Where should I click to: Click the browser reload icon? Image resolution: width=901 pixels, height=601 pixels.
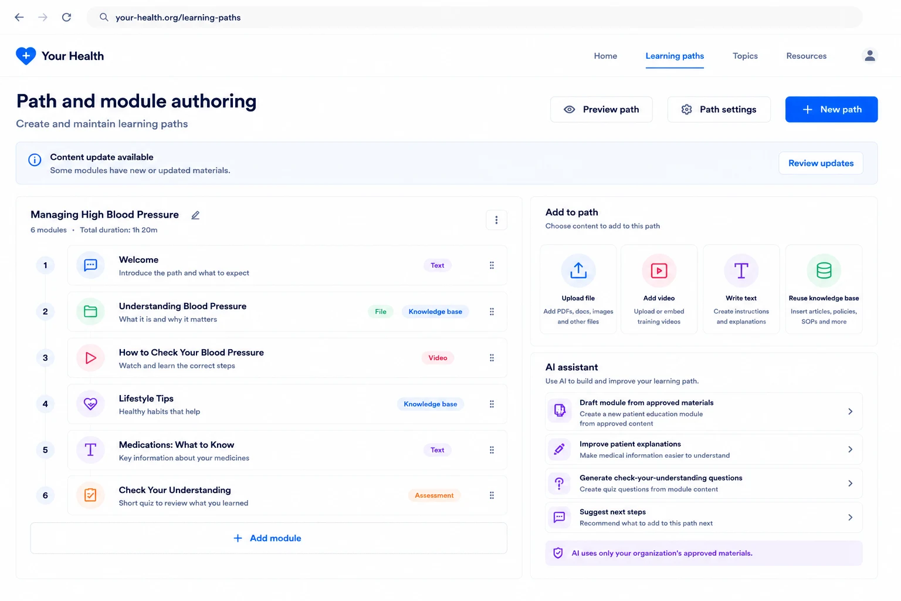click(67, 18)
